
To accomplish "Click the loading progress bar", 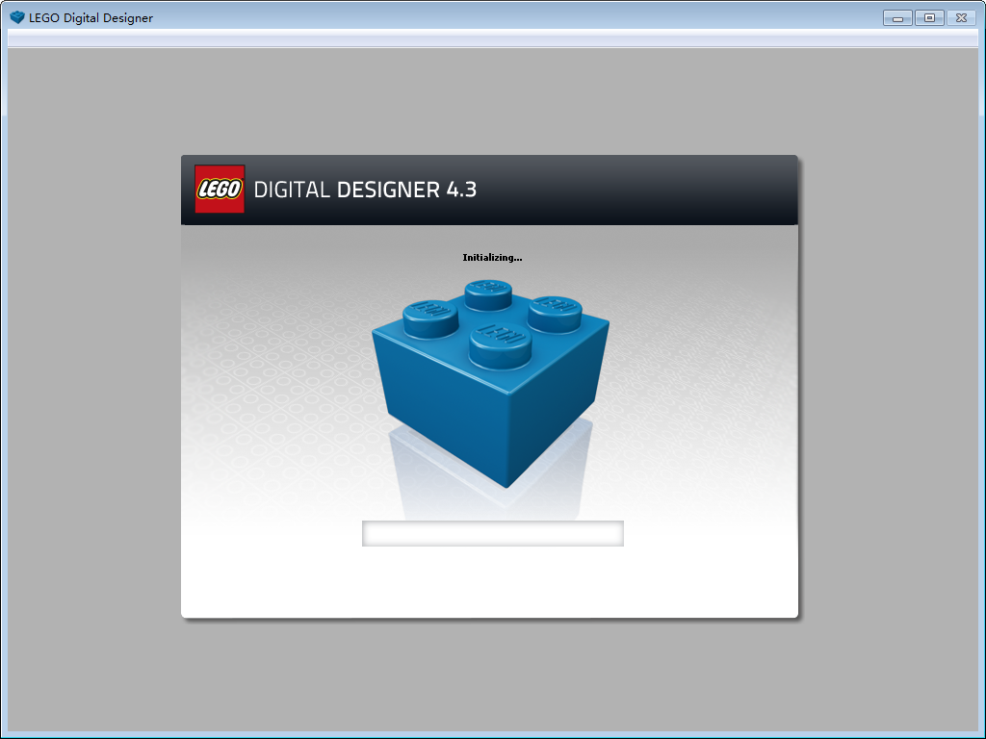I will pyautogui.click(x=492, y=533).
